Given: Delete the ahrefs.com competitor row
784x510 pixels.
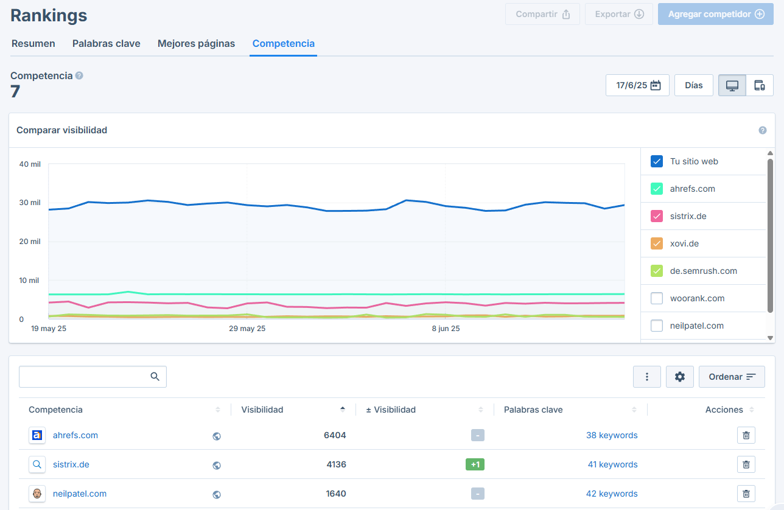Looking at the screenshot, I should [x=746, y=435].
